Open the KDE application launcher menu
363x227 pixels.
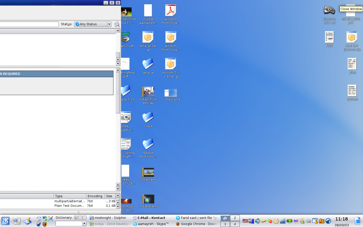pyautogui.click(x=6, y=221)
